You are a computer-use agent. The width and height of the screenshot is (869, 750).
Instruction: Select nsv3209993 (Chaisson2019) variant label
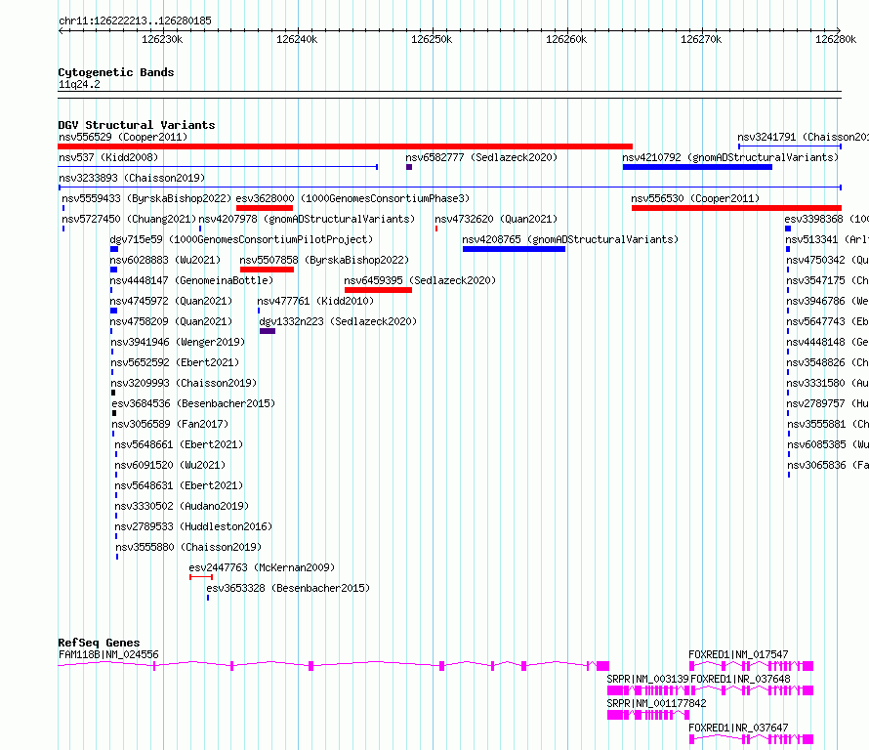[x=184, y=383]
